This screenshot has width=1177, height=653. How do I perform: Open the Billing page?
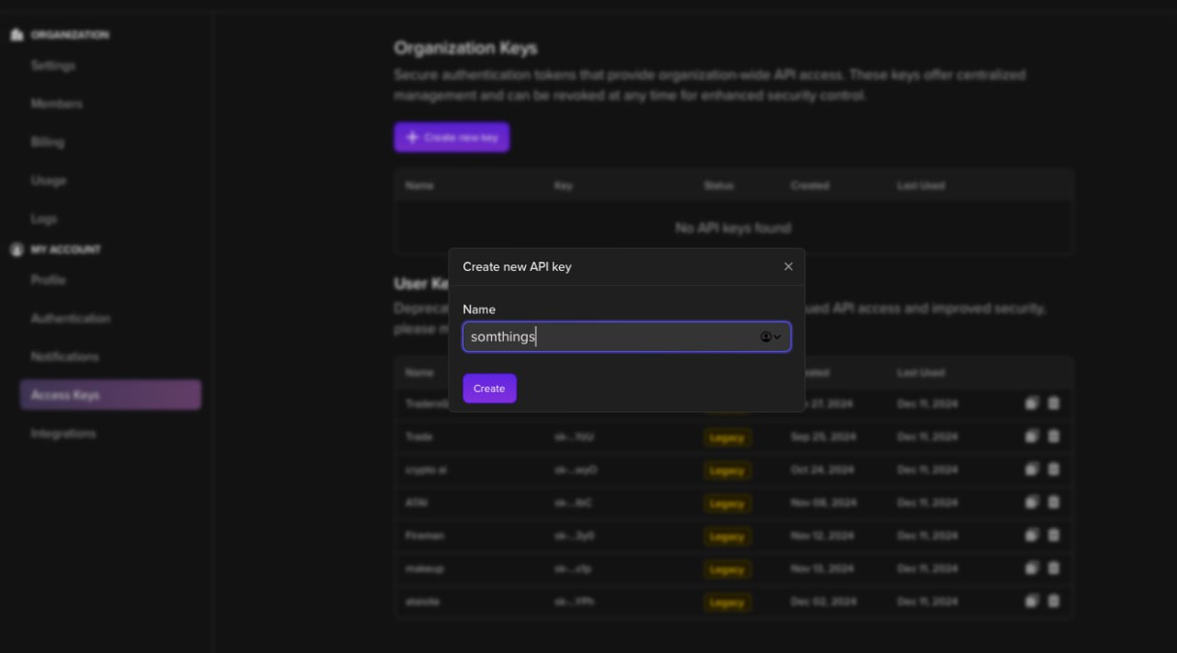point(48,142)
